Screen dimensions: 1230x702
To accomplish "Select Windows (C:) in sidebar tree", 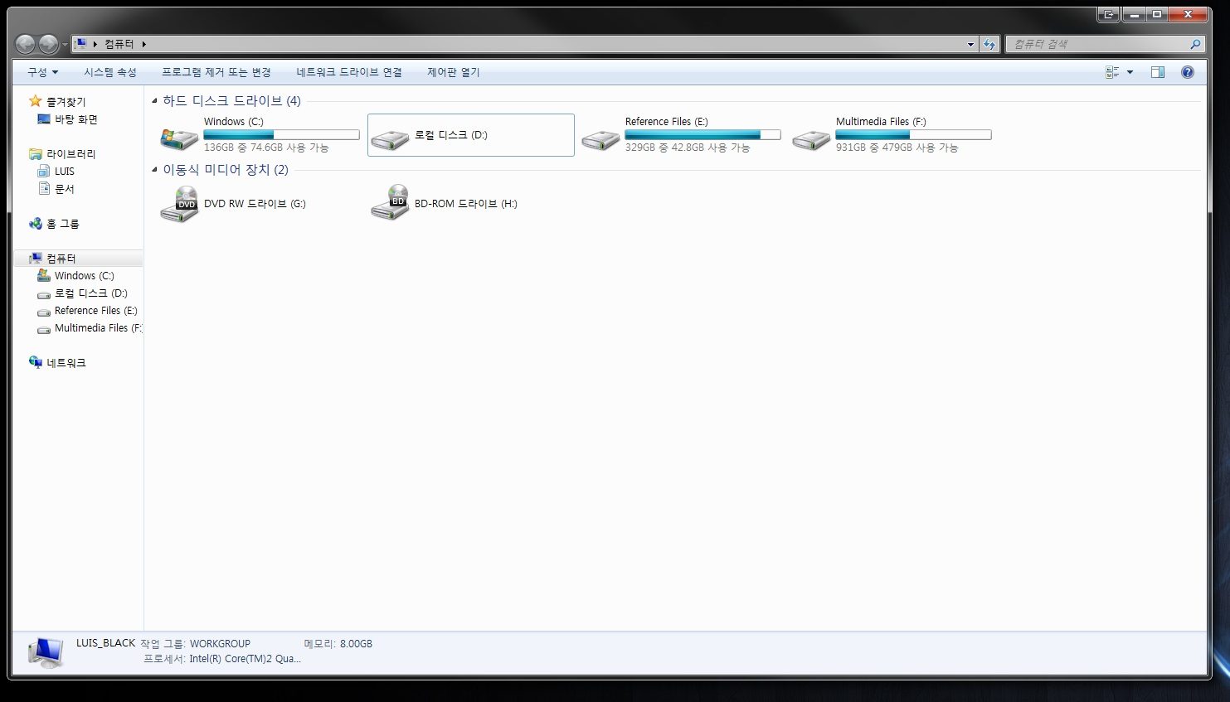I will 75,276.
